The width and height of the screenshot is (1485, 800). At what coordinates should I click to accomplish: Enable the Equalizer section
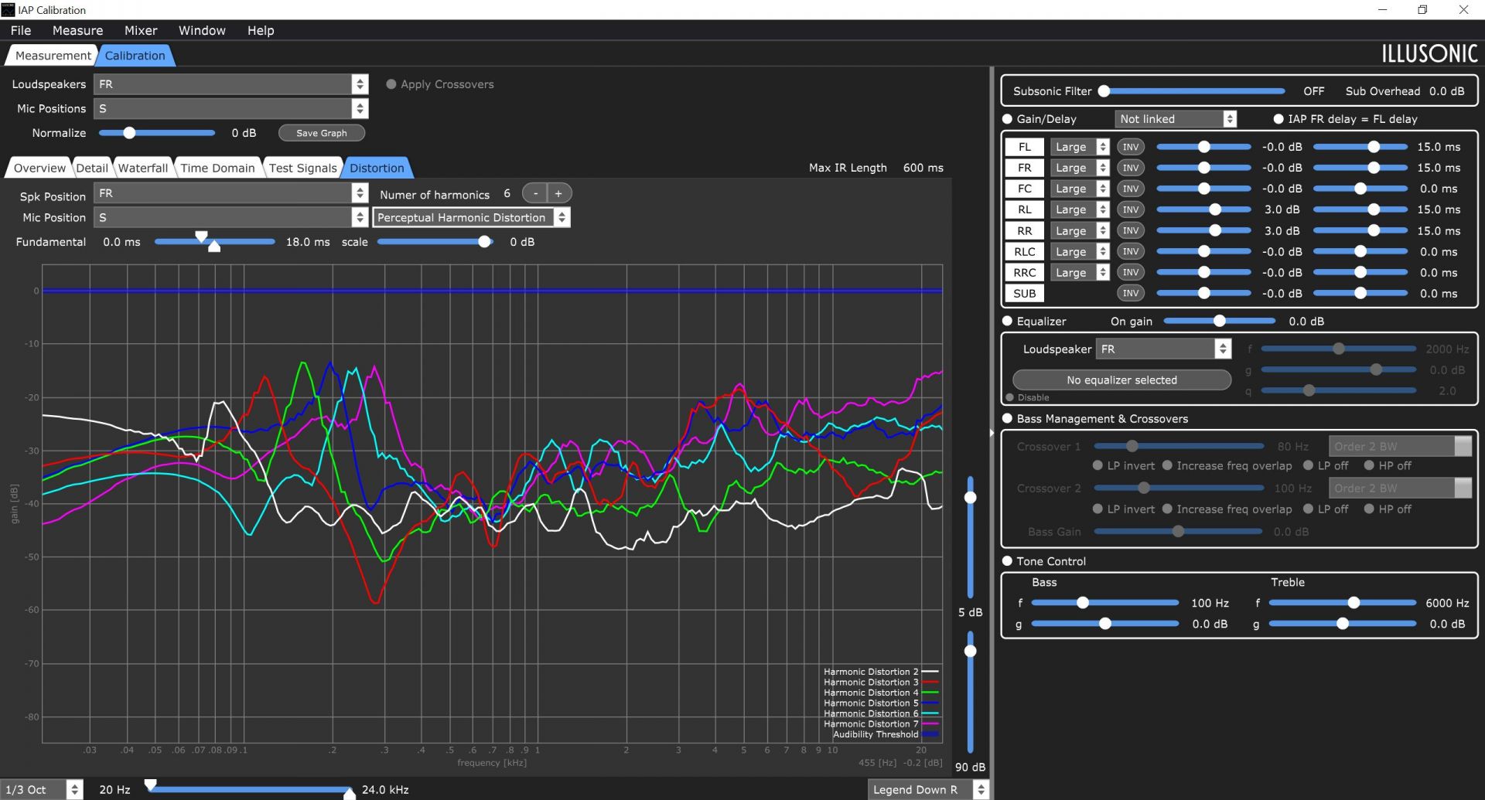tap(1007, 321)
